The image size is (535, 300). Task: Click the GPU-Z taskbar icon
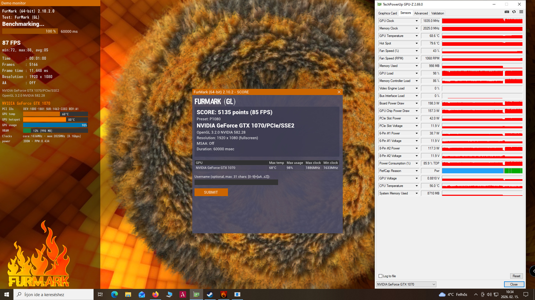[196, 294]
